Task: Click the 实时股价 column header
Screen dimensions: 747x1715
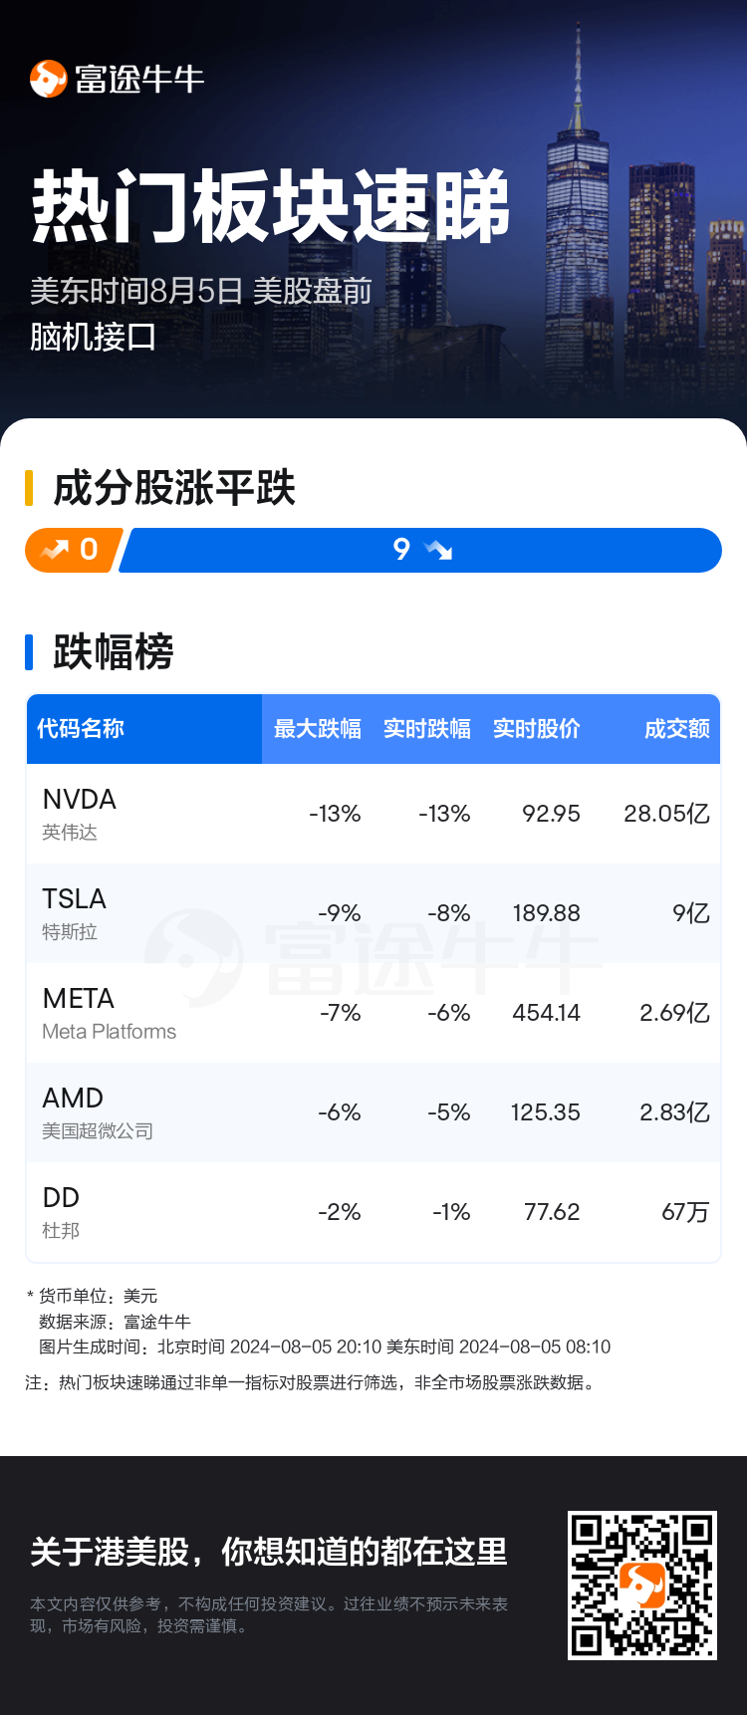Action: (x=536, y=729)
